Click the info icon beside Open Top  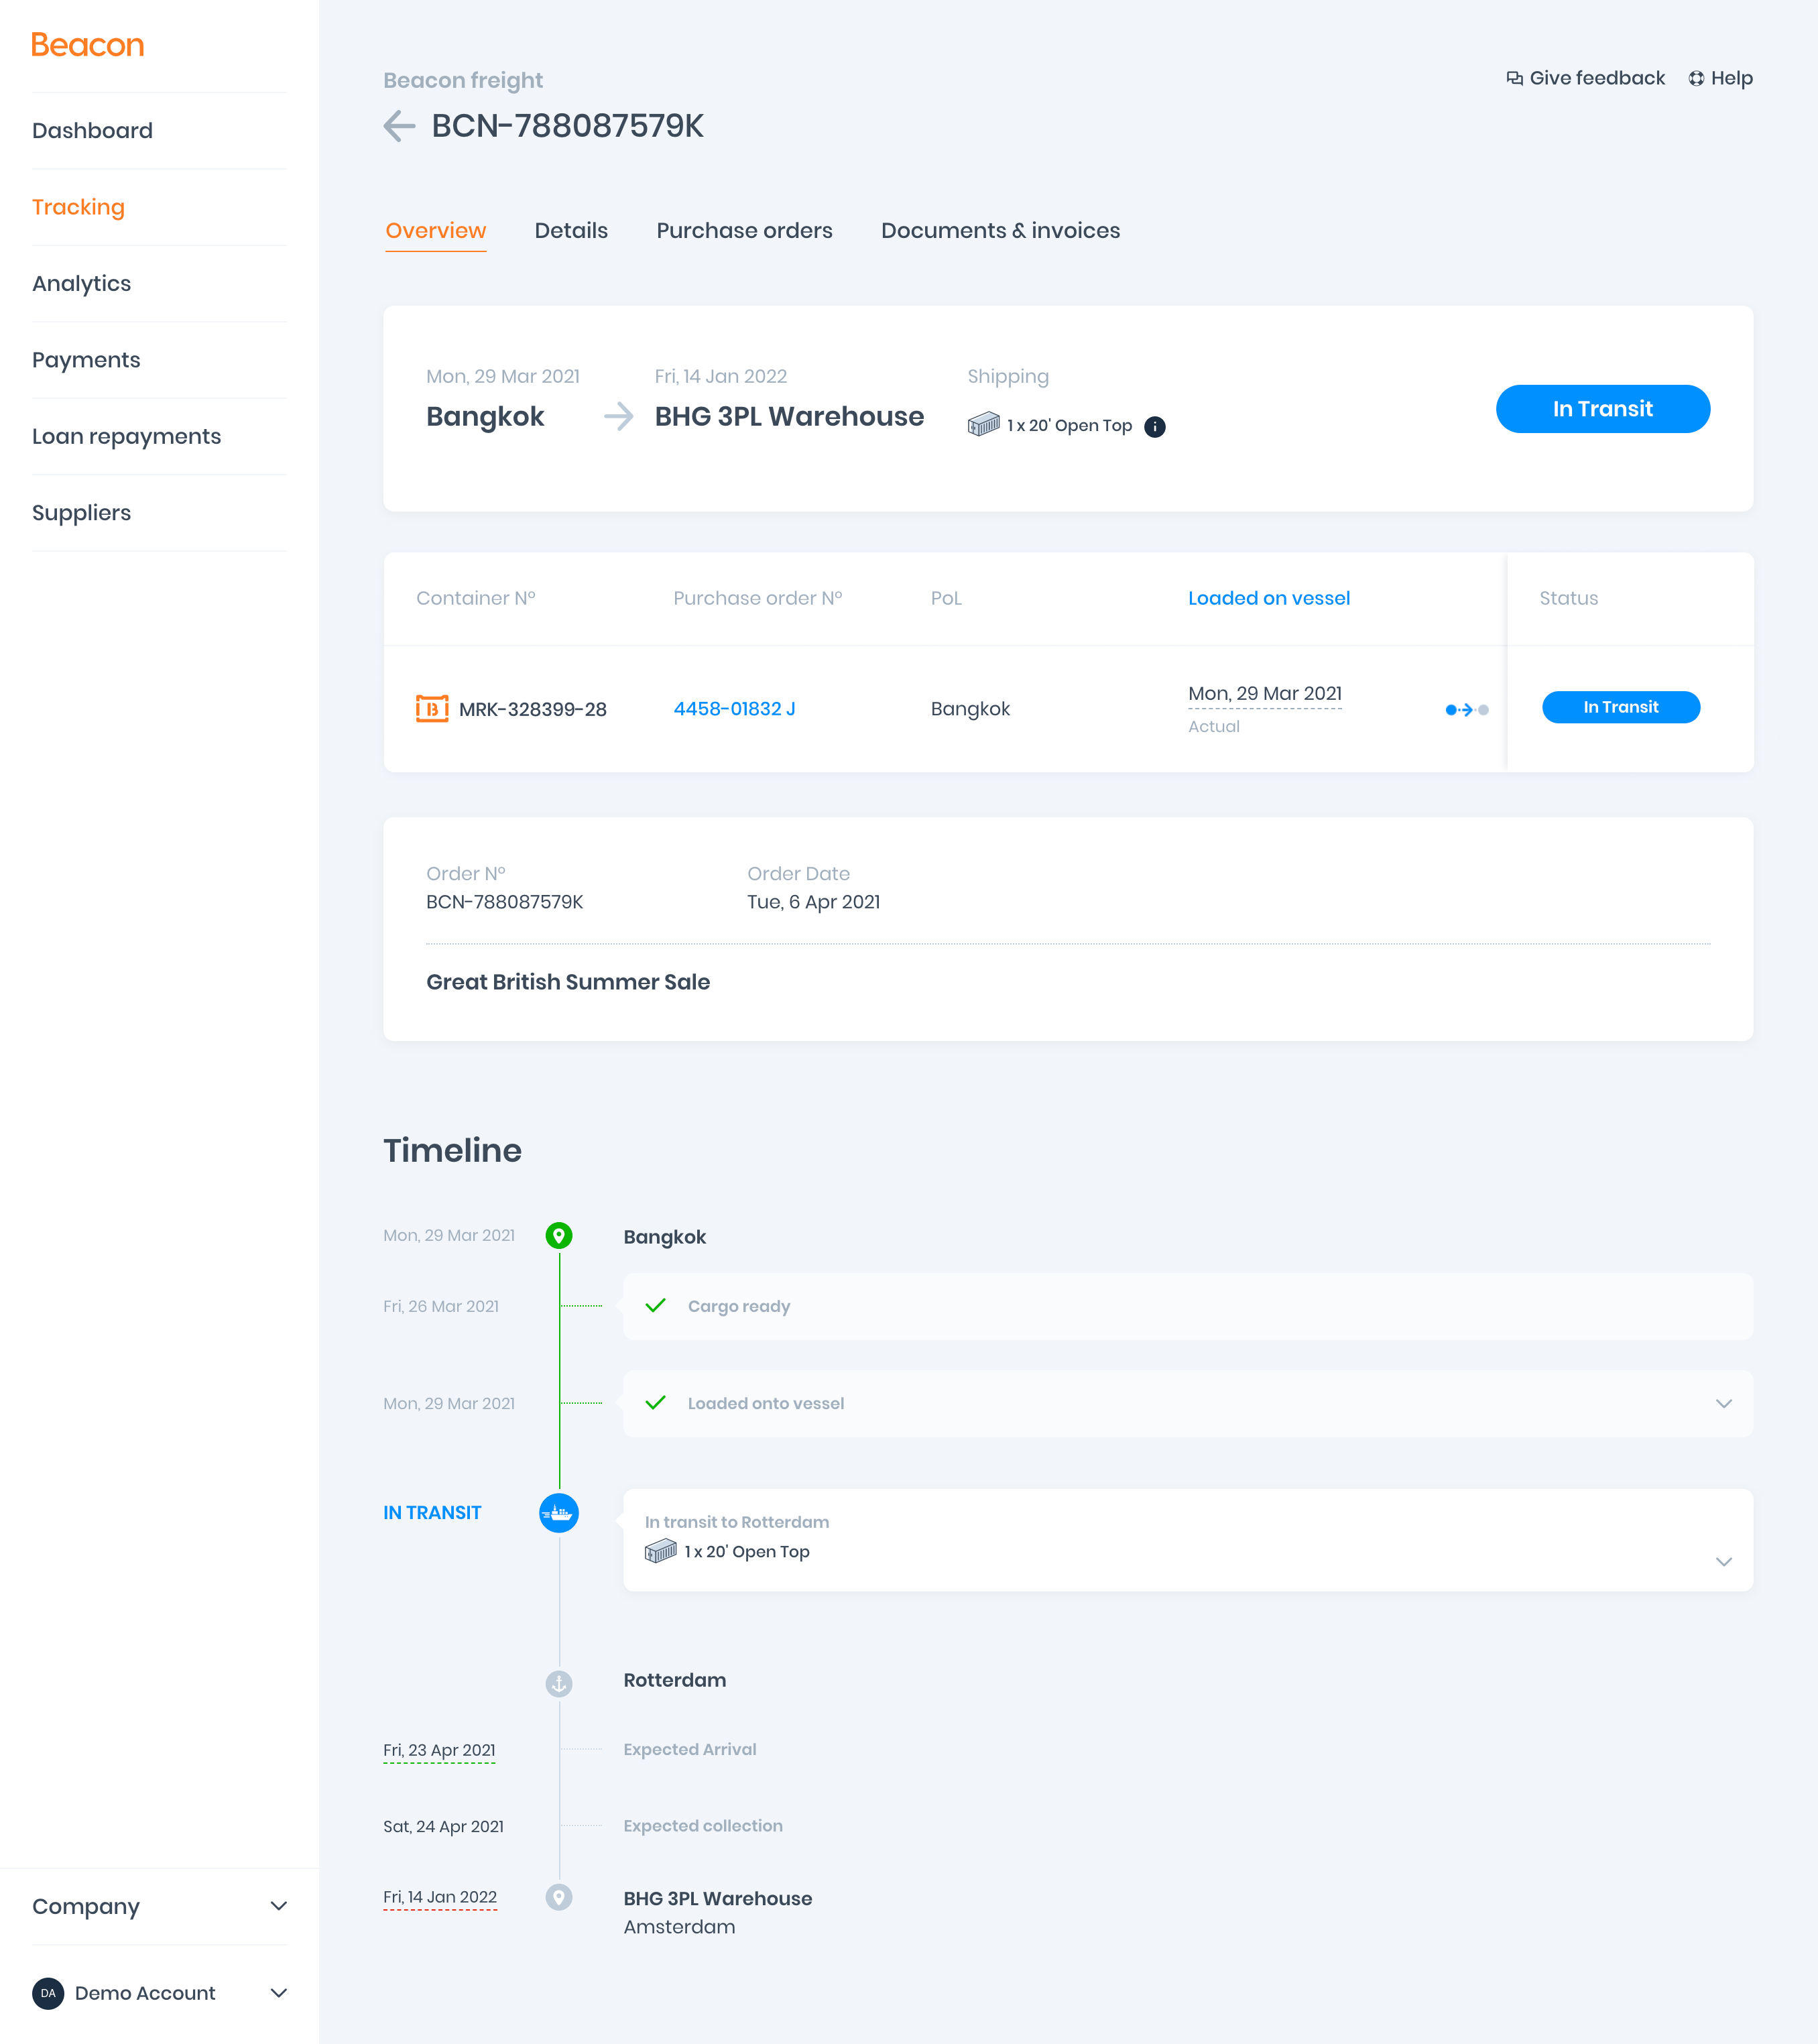(1154, 426)
